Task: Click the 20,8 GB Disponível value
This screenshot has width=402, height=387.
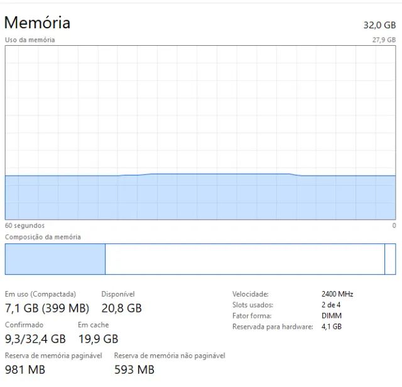Action: click(x=121, y=308)
